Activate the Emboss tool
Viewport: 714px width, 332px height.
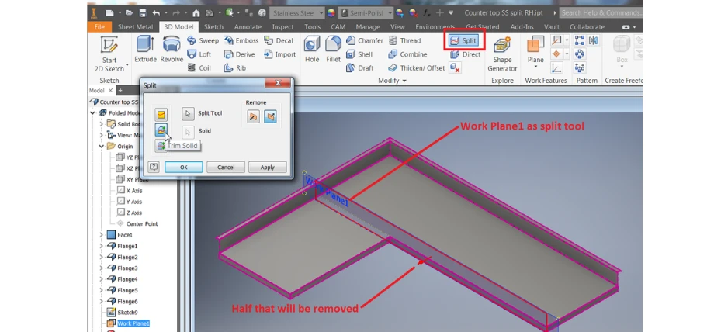(x=241, y=40)
